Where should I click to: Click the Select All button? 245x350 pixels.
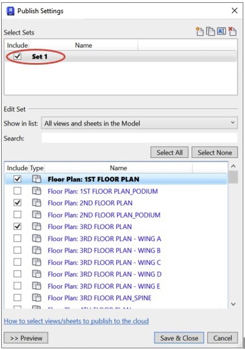click(169, 153)
